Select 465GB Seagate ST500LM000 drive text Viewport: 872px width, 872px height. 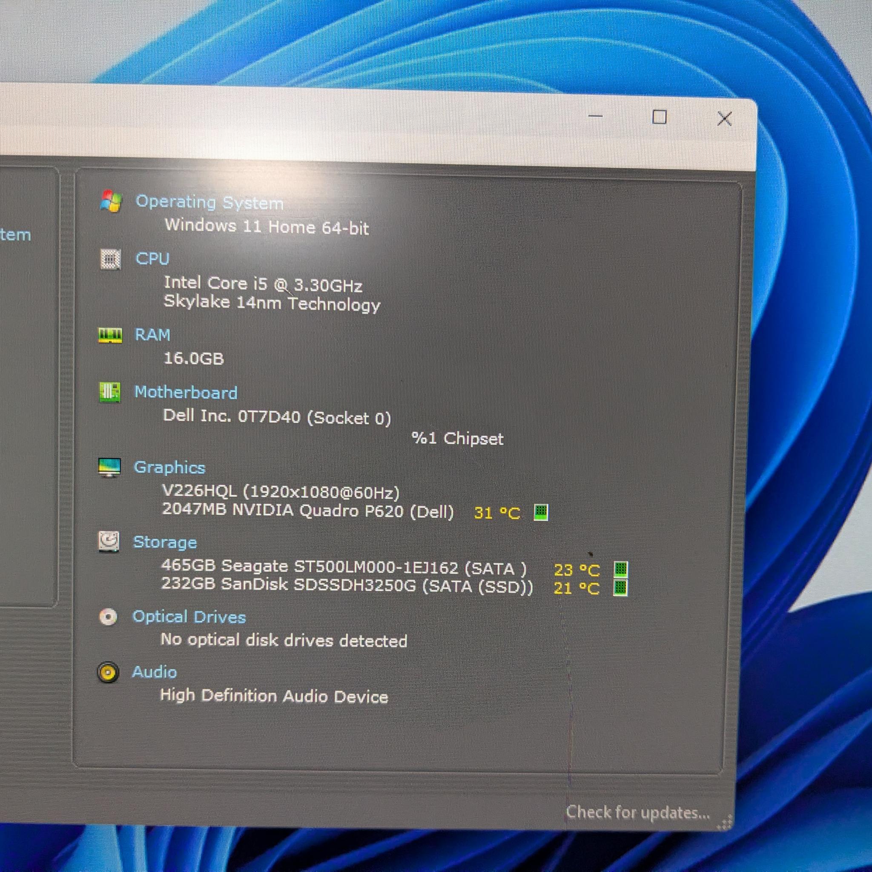[x=344, y=567]
